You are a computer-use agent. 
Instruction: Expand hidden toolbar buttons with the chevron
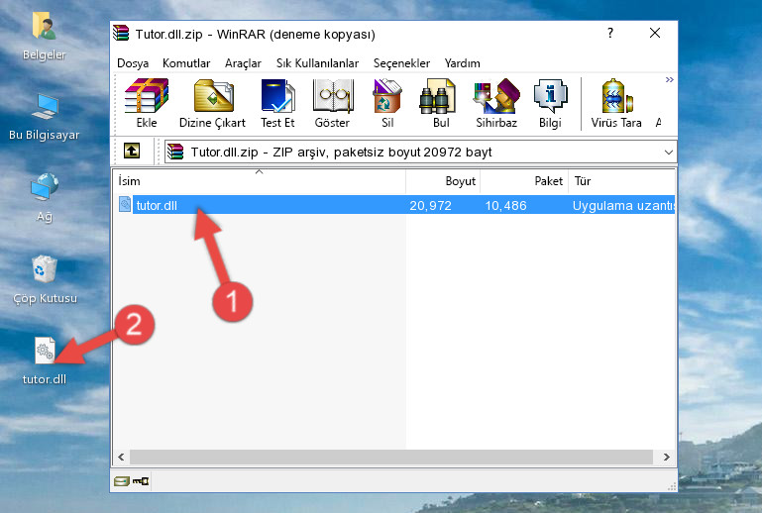click(x=669, y=79)
